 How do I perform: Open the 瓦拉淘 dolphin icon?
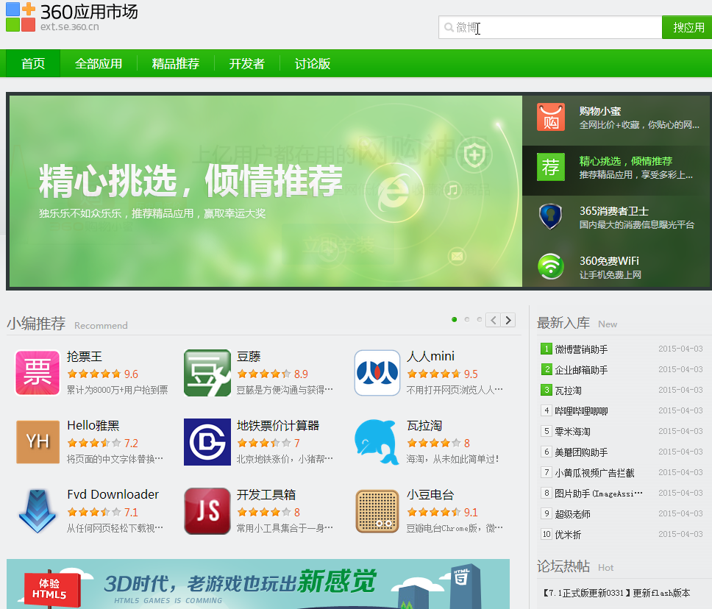click(x=377, y=442)
